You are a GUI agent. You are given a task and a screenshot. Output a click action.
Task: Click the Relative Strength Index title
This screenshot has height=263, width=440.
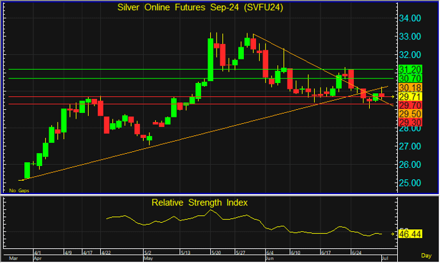pyautogui.click(x=199, y=202)
